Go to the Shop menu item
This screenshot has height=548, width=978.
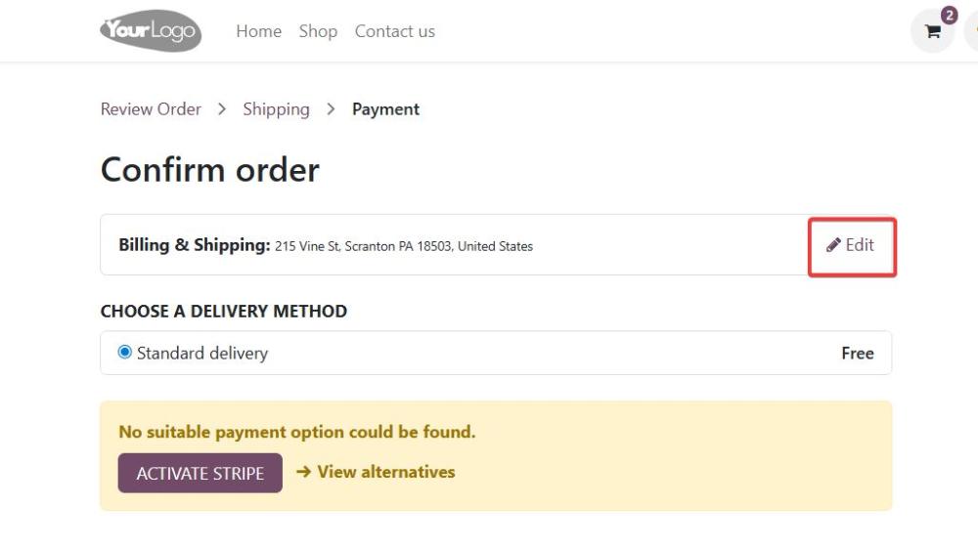pos(318,31)
